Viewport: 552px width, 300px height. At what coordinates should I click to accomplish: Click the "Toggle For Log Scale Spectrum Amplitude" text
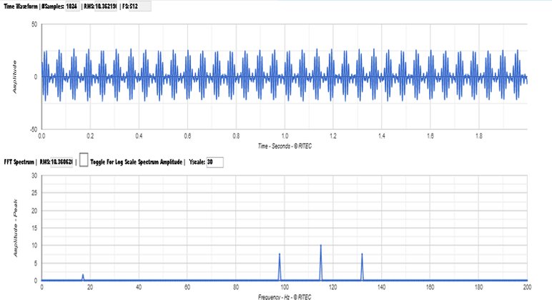[137, 162]
